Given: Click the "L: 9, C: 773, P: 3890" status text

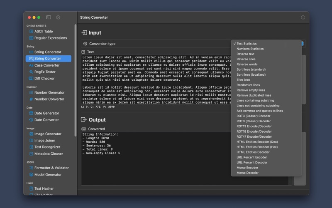Looking at the screenshot, I should tap(98, 107).
